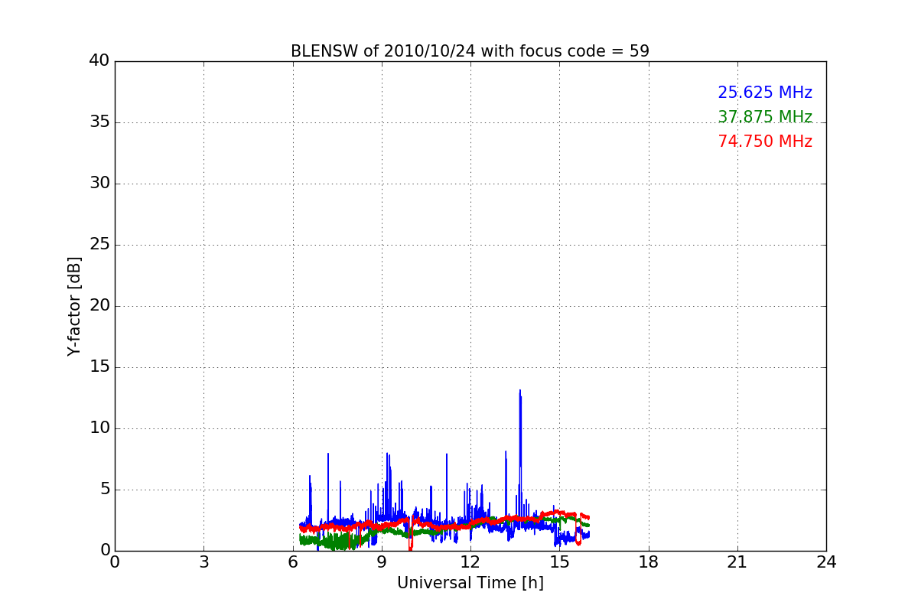
Task: Click the x-axis tick label 21
Action: 737,562
